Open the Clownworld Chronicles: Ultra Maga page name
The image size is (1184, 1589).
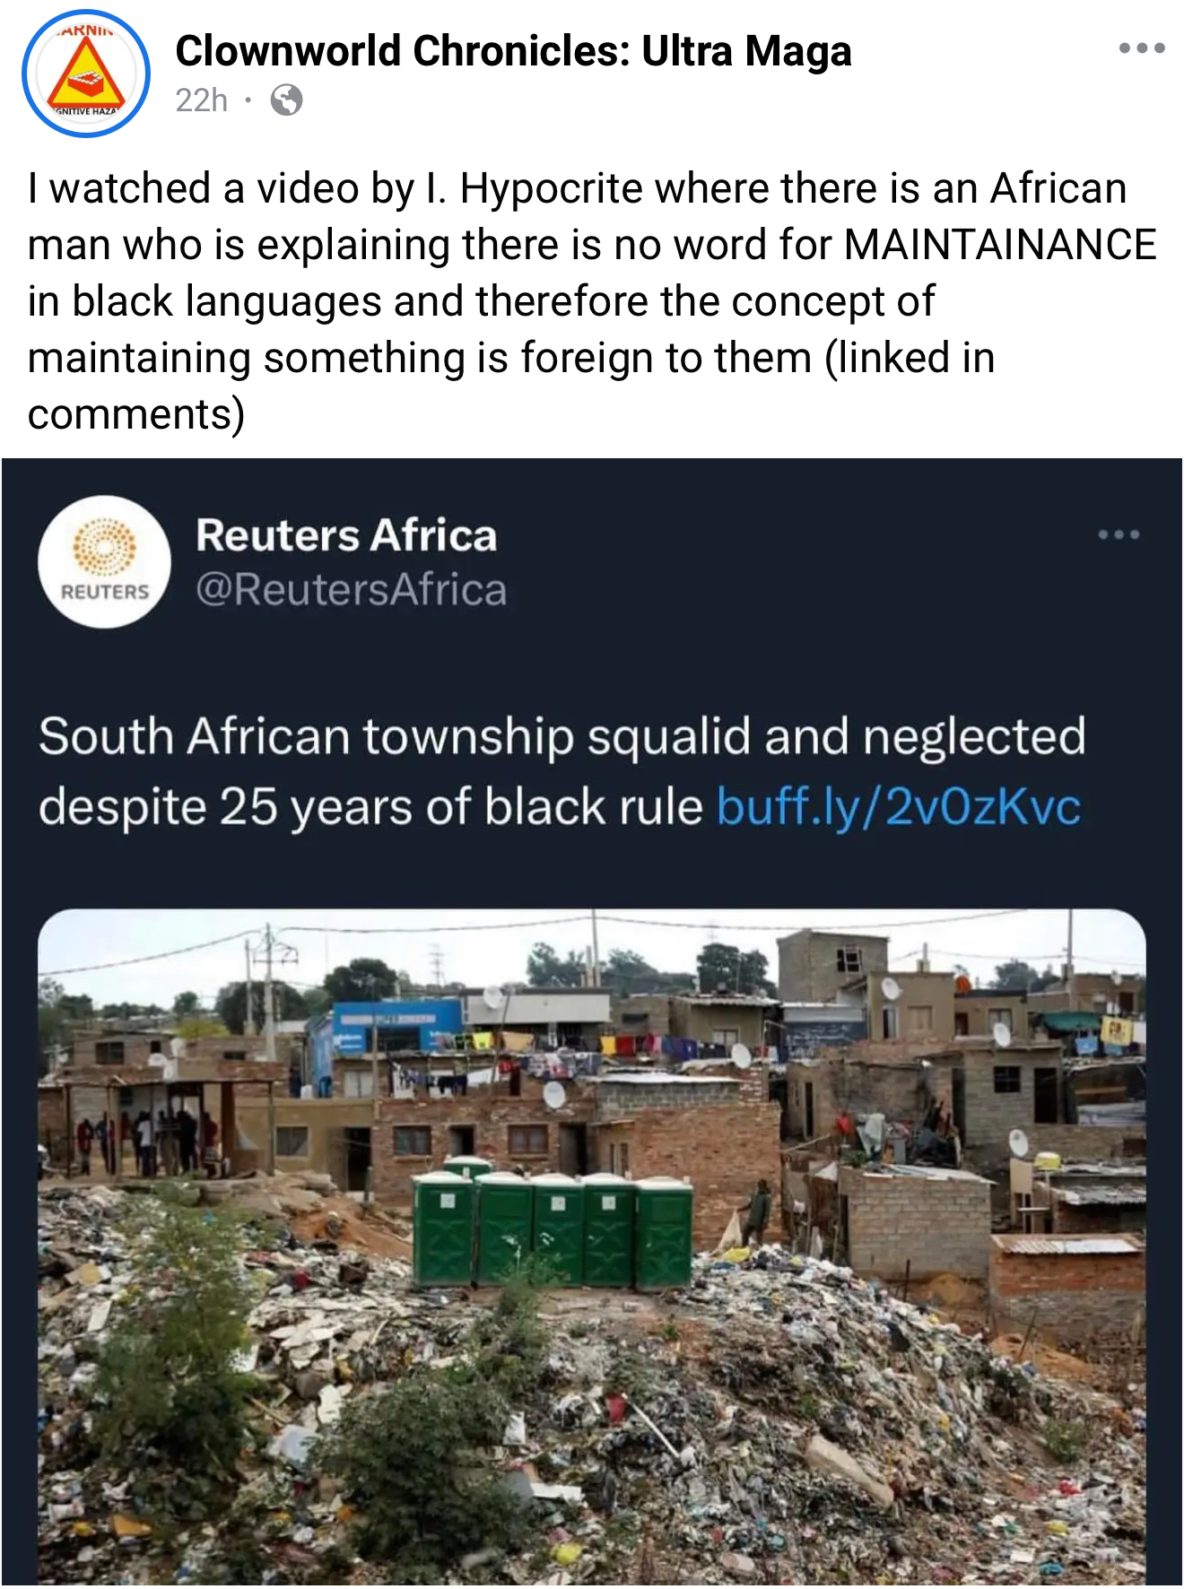pos(513,51)
